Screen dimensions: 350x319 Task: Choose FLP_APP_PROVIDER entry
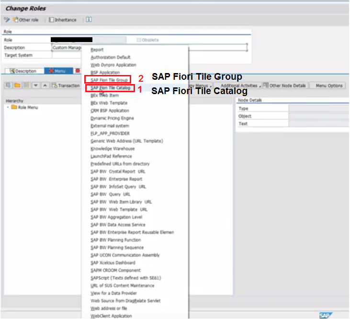[110, 133]
